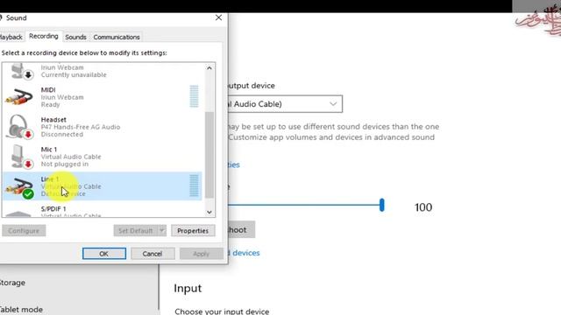Select the S/PDIF 1 row
Viewport: 561px width, 315px height.
coord(103,209)
